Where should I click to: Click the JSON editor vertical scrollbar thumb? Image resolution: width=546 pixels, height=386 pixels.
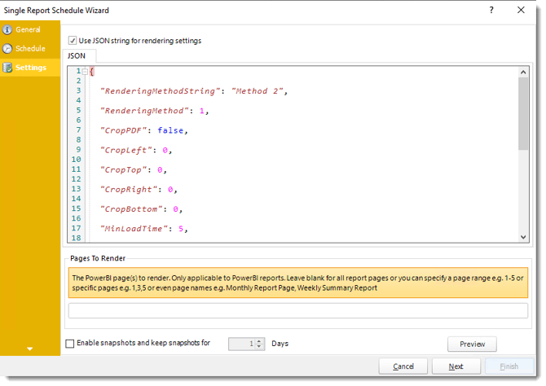(x=523, y=114)
